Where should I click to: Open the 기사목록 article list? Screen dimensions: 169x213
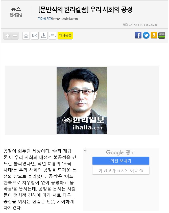[x=65, y=36]
